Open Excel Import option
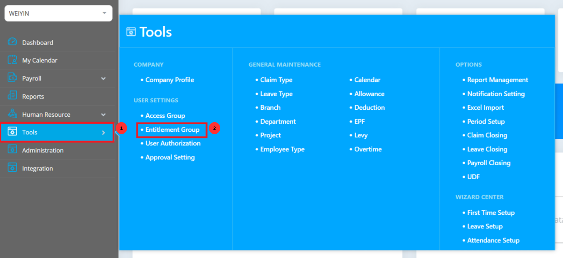The image size is (563, 258). (x=486, y=108)
